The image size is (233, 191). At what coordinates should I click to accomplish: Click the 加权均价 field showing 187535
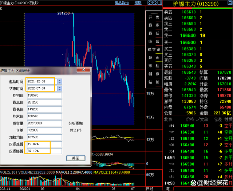tap(44, 137)
